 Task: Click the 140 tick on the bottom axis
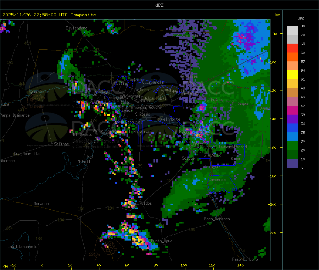click(240, 265)
